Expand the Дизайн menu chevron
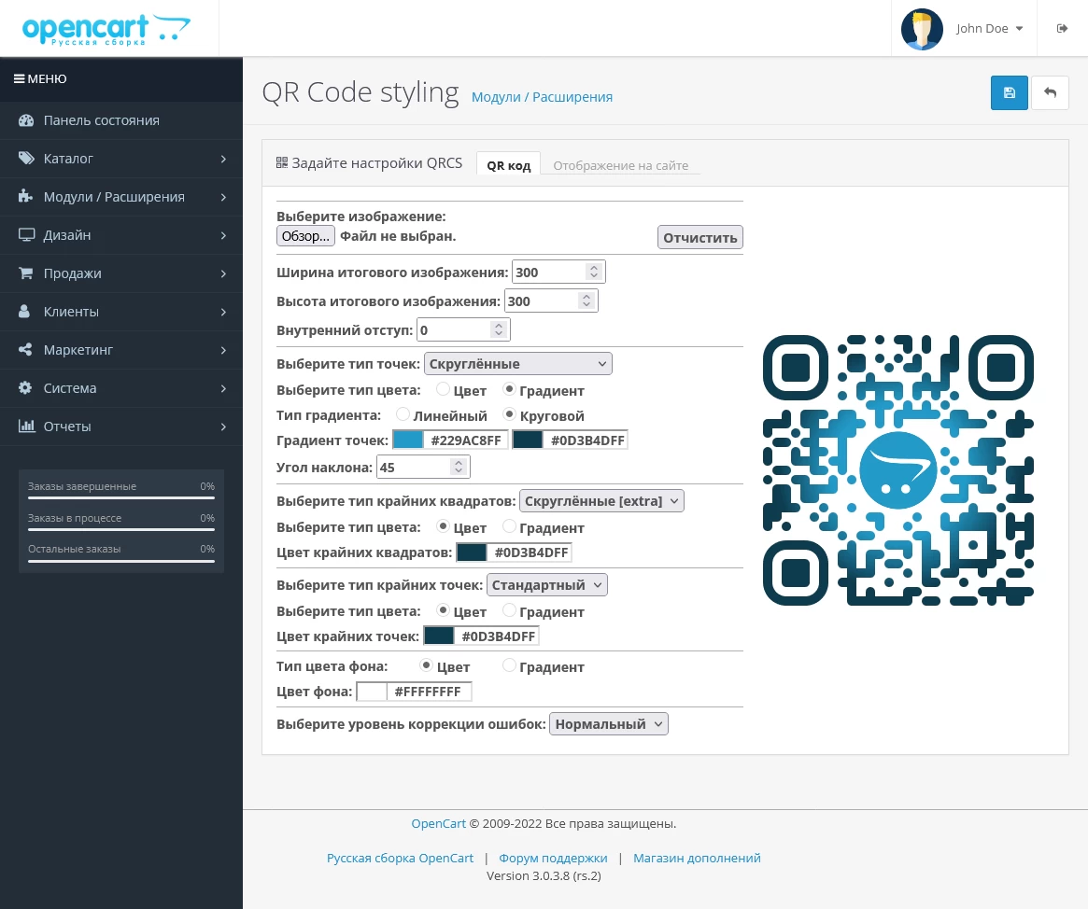The width and height of the screenshot is (1088, 909). (223, 235)
